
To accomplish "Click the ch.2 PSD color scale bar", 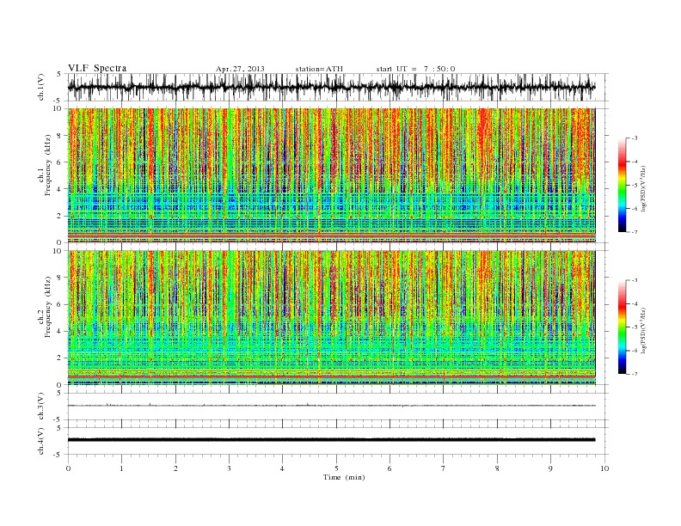I will (622, 327).
